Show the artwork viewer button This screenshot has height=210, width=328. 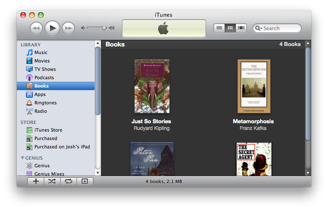(85, 181)
